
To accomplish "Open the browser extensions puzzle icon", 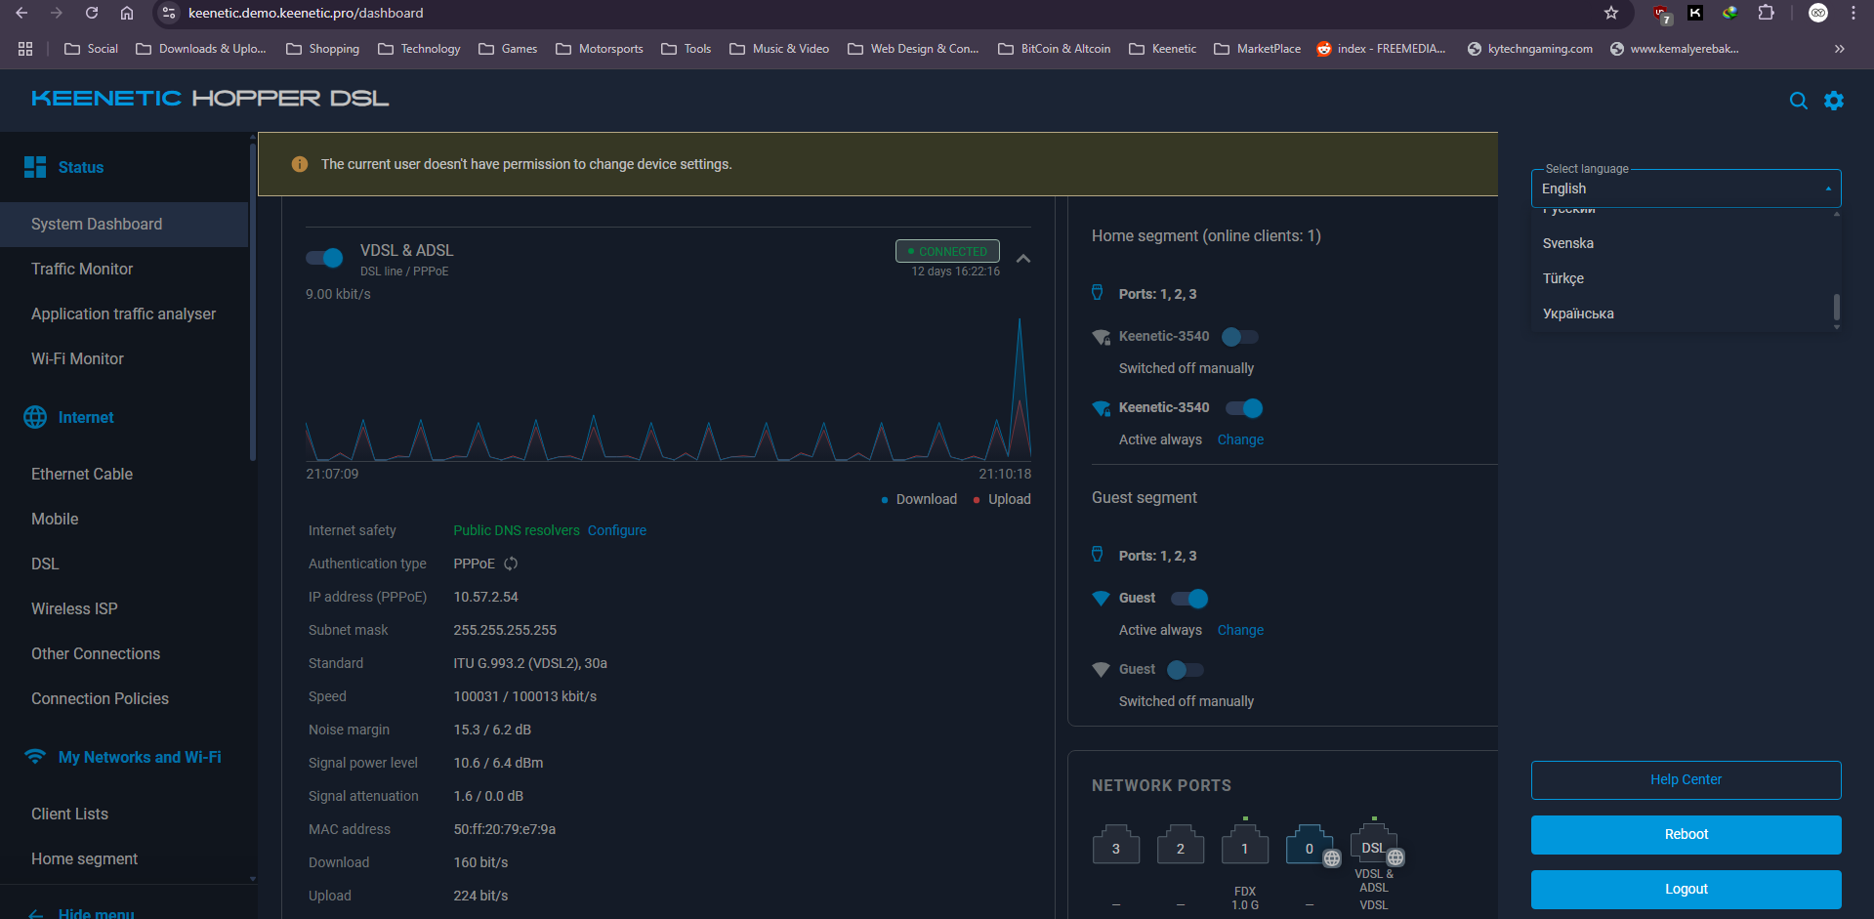I will tap(1766, 13).
